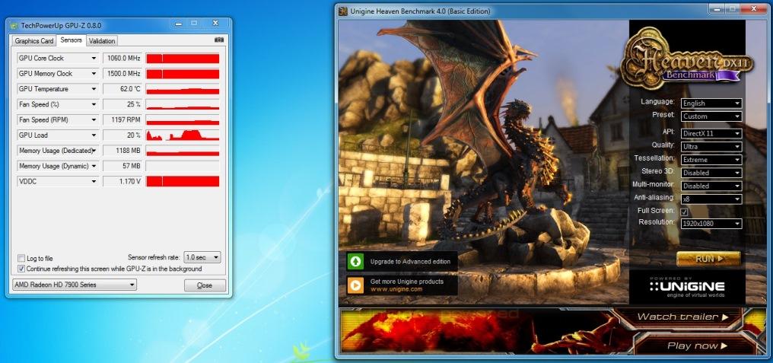Open the Stereo 3D dropdown
Image resolution: width=773 pixels, height=363 pixels.
tap(711, 173)
